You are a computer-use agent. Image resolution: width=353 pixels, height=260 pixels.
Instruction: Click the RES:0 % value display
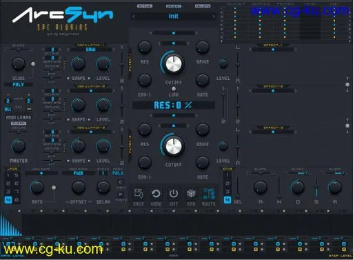click(x=174, y=106)
